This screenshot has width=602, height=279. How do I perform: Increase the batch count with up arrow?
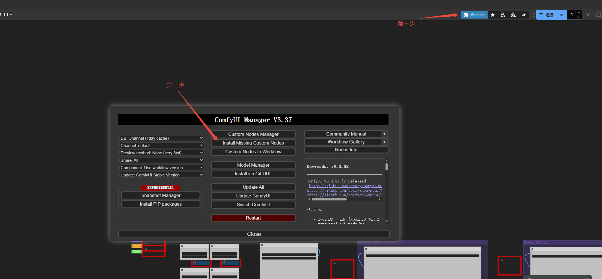579,13
